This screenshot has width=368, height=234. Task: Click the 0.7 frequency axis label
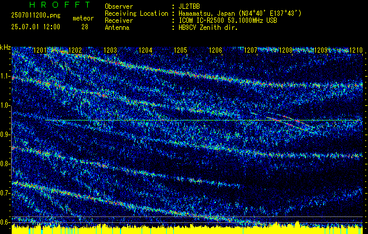[x=5, y=193]
